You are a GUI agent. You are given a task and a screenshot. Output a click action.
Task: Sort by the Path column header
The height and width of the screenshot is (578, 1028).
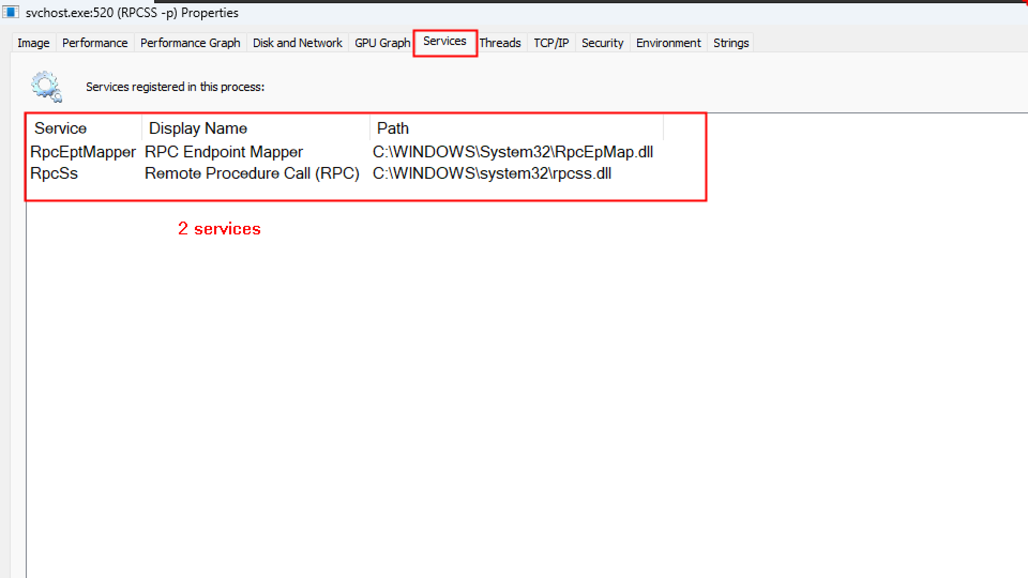tap(393, 128)
